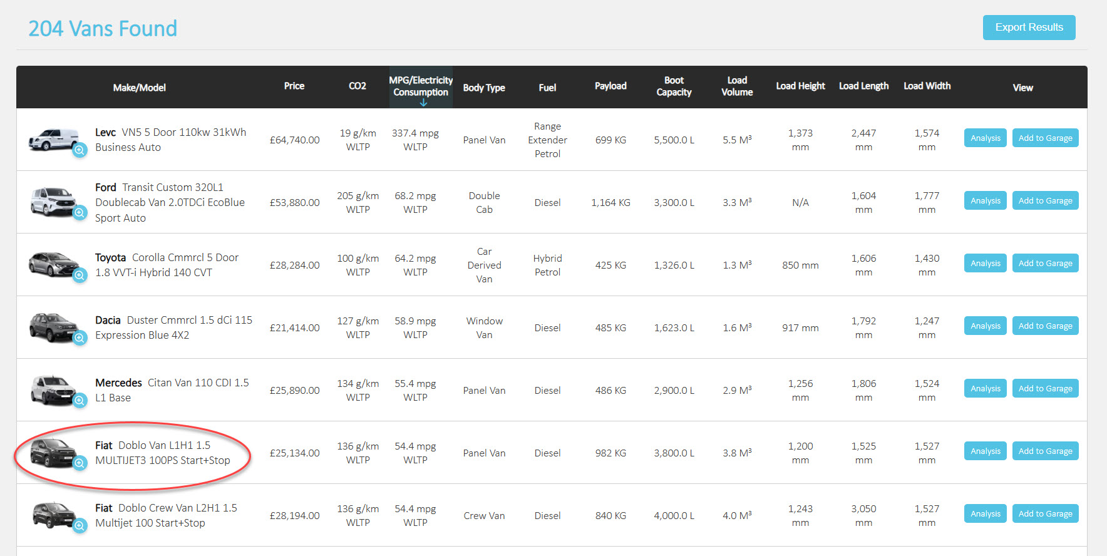The height and width of the screenshot is (556, 1107).
Task: Click the £64,740.00 price cell
Action: pyautogui.click(x=294, y=140)
